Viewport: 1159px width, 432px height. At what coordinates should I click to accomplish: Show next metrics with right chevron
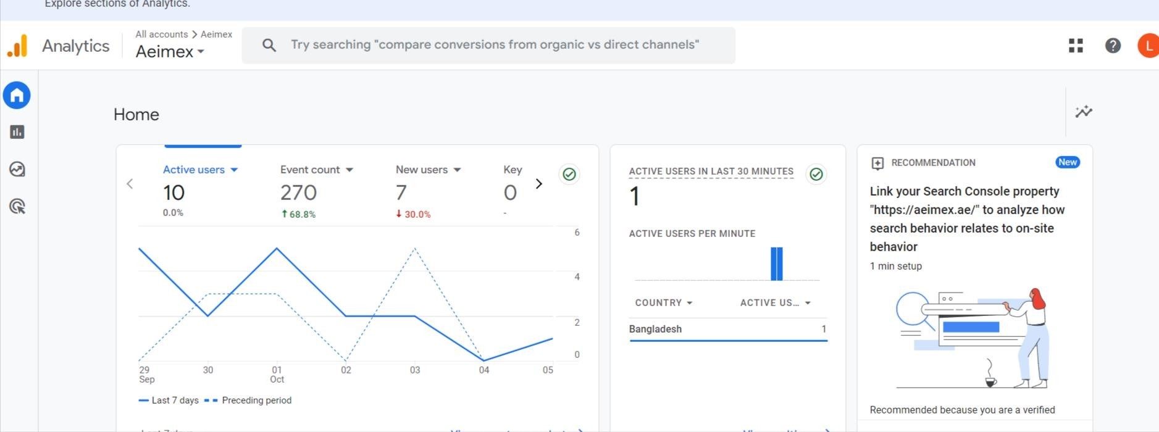click(x=539, y=184)
